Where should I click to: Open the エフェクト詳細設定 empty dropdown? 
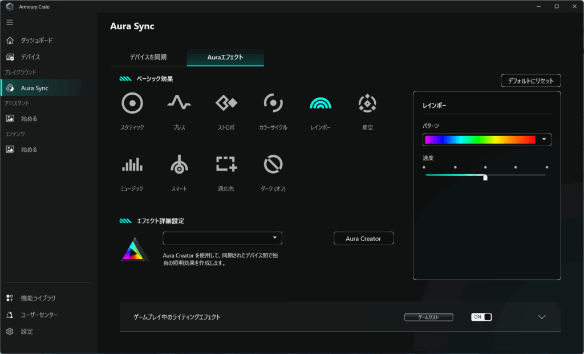click(222, 238)
